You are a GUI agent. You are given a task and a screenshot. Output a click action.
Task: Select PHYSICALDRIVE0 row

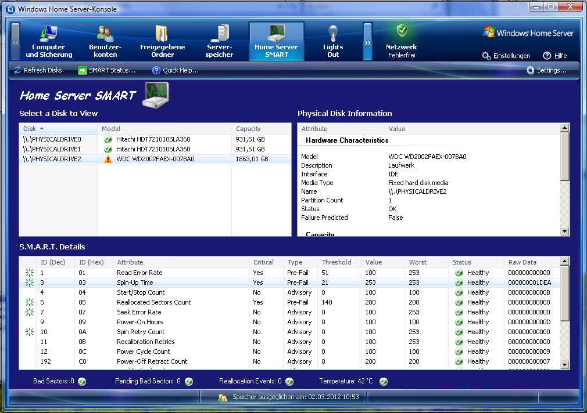(155, 139)
